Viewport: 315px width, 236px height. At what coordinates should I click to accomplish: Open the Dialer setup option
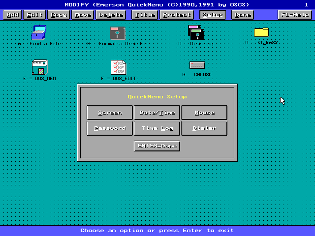coord(205,128)
